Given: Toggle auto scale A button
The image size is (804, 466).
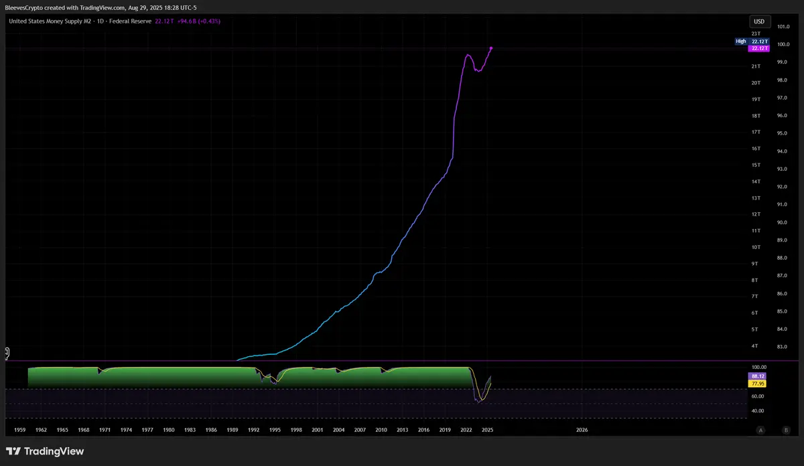Looking at the screenshot, I should 760,430.
